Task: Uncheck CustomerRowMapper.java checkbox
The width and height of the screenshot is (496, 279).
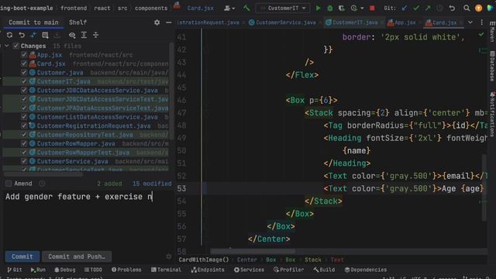Action: pos(24,143)
